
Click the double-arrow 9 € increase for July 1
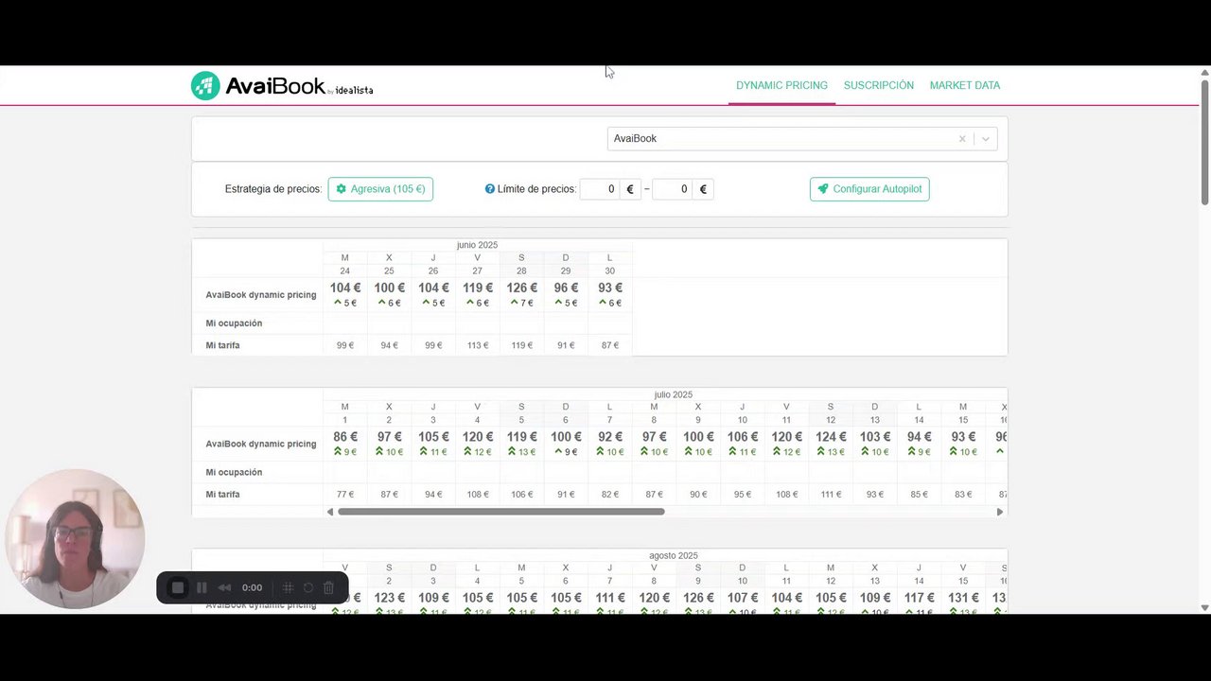coord(345,452)
